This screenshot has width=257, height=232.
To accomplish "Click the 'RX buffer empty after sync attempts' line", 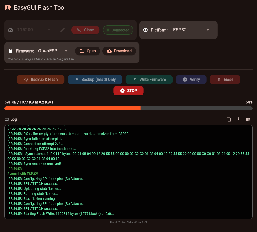I will [x=68, y=134].
